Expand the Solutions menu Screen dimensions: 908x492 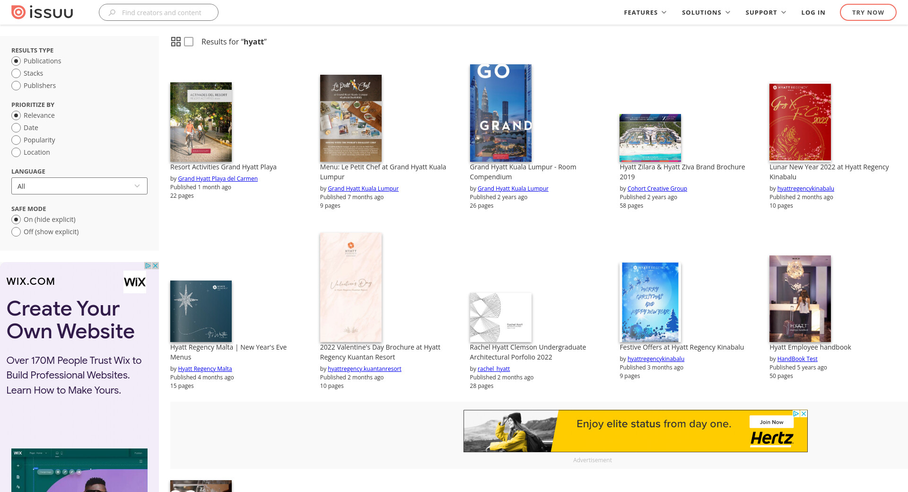coord(706,12)
